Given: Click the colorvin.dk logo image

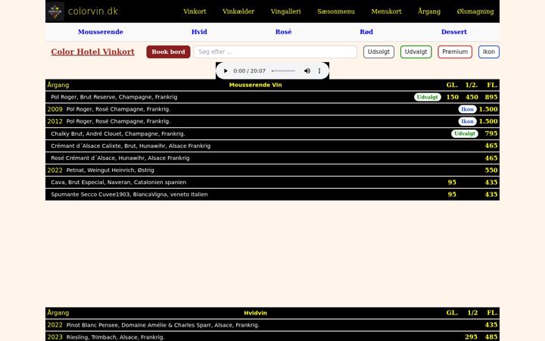Looking at the screenshot, I should 55,11.
